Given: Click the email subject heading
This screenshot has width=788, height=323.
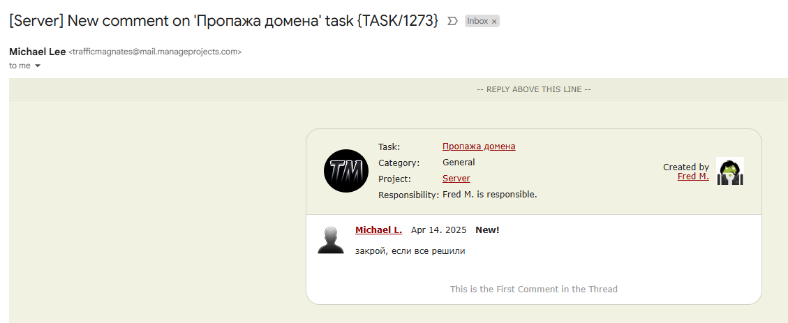Looking at the screenshot, I should point(223,21).
